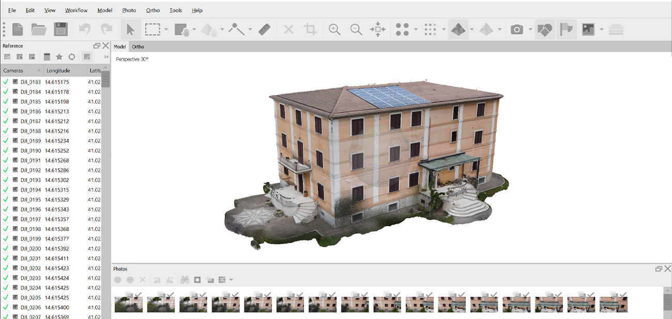Import reference data in the Reference pane
672x319 pixels.
coord(7,57)
